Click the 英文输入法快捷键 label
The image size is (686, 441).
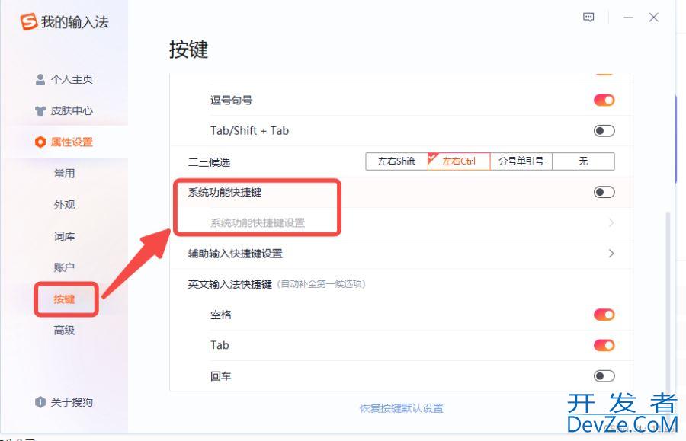[229, 284]
